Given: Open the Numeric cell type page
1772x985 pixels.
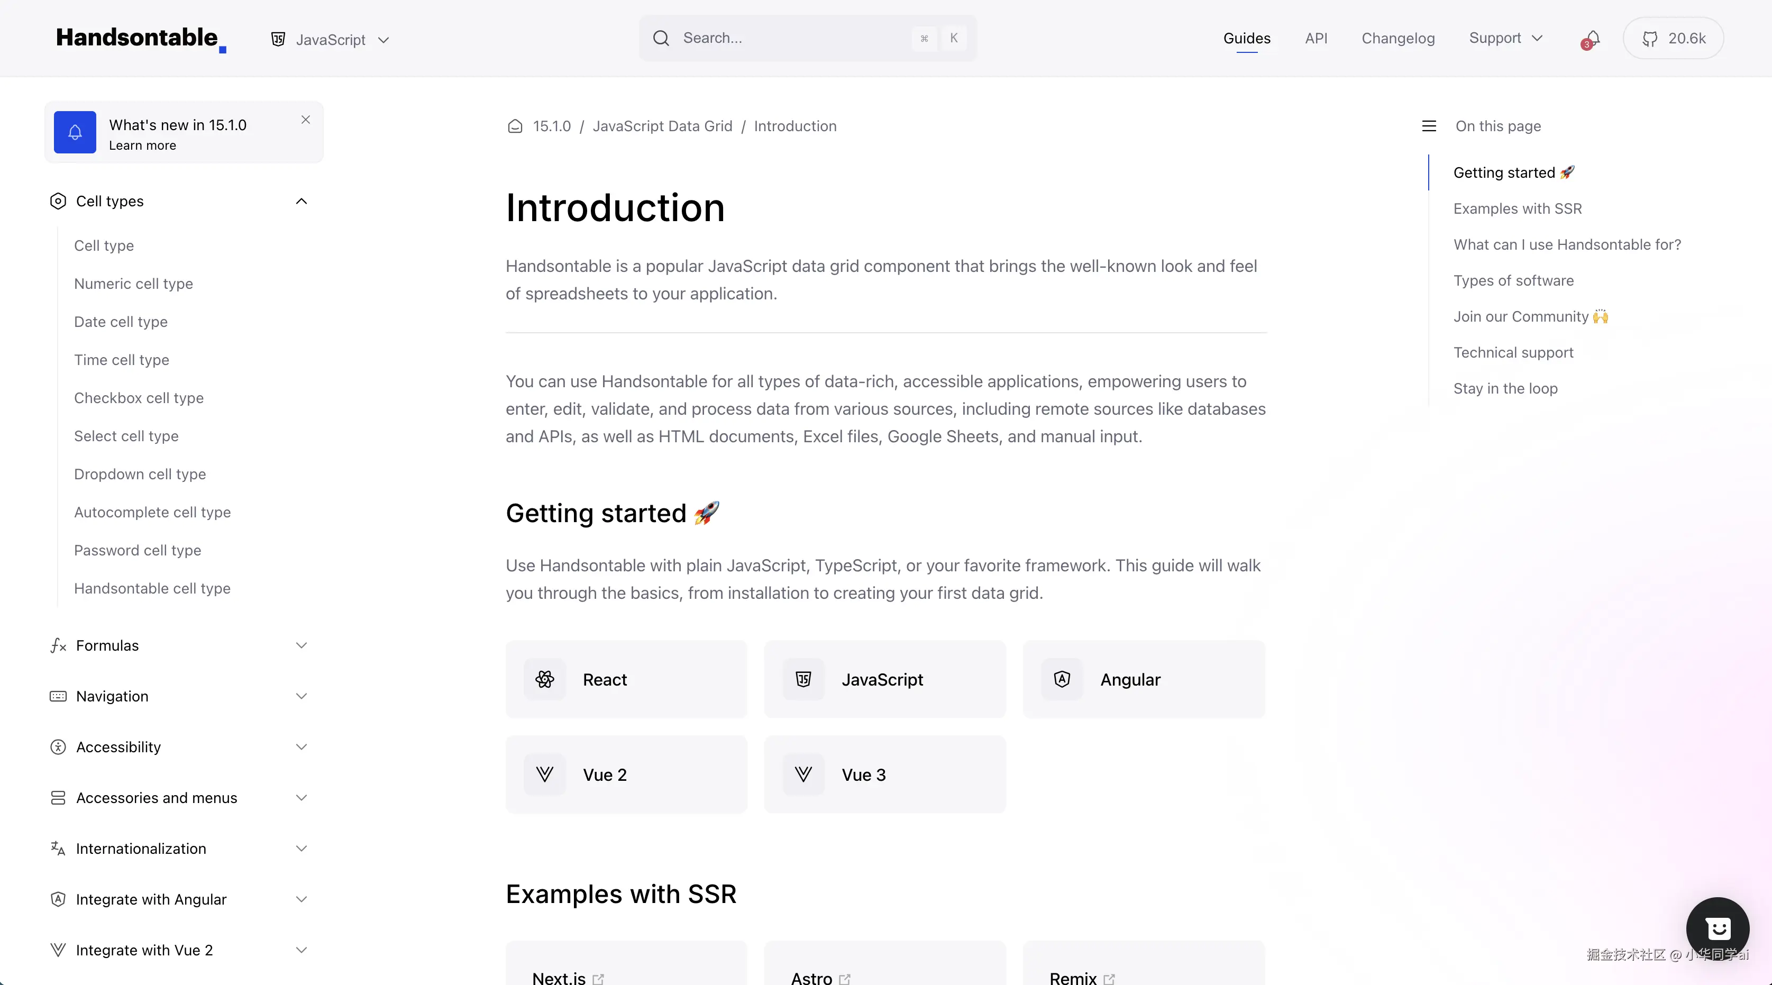Looking at the screenshot, I should coord(133,284).
